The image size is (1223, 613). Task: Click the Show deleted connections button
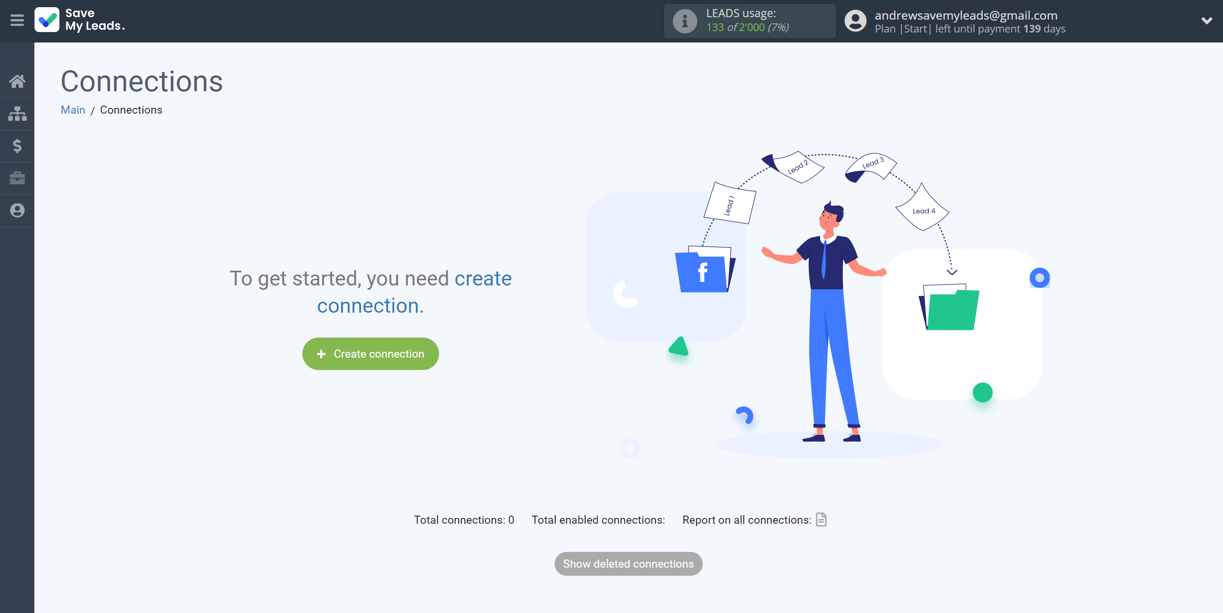[x=629, y=563]
